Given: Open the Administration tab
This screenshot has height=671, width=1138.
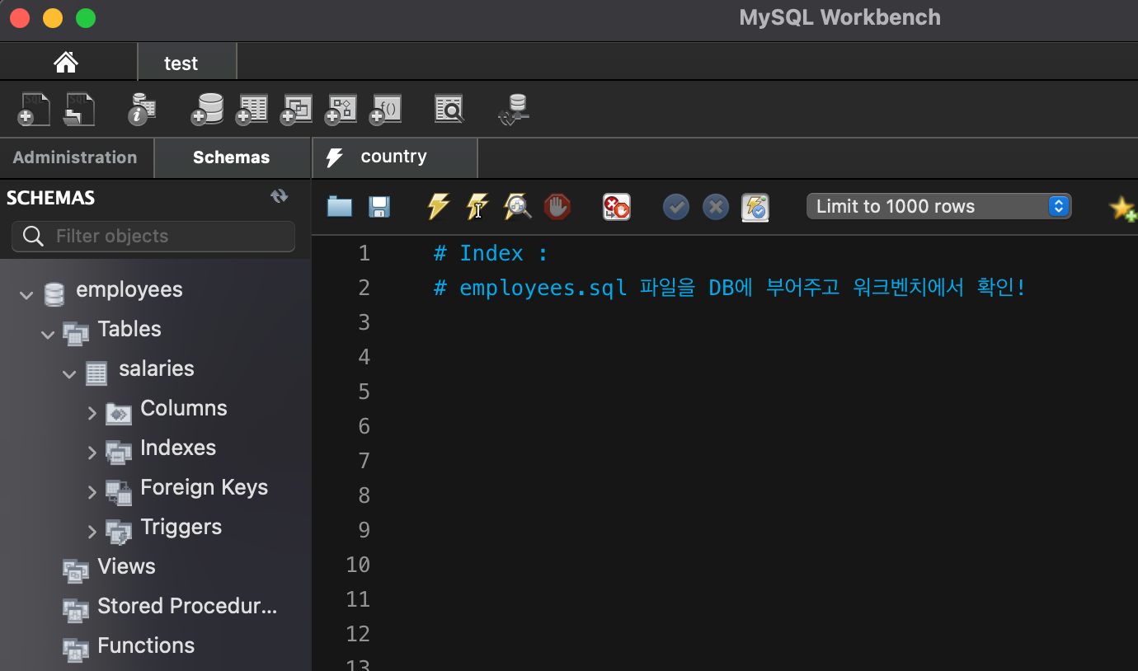Looking at the screenshot, I should pos(75,157).
